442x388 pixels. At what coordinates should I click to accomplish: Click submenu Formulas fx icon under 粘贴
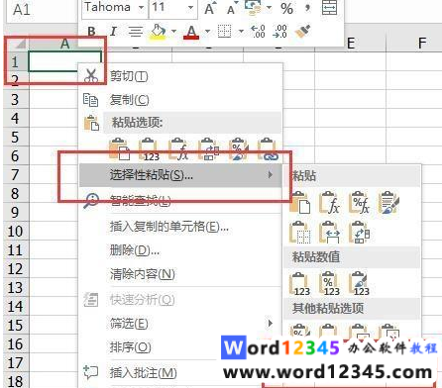(x=329, y=203)
